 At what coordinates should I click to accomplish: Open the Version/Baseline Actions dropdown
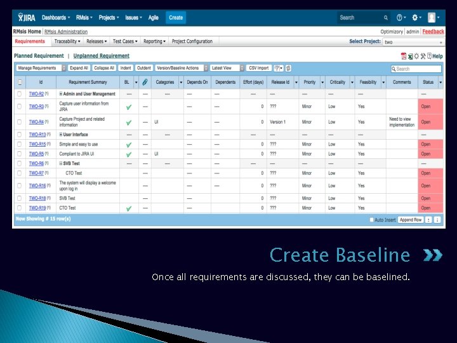[182, 68]
